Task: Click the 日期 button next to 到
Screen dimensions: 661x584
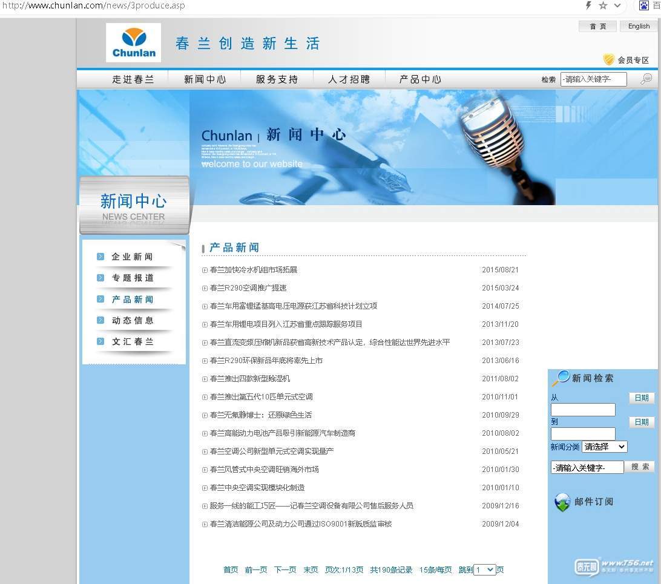Action: click(x=642, y=422)
